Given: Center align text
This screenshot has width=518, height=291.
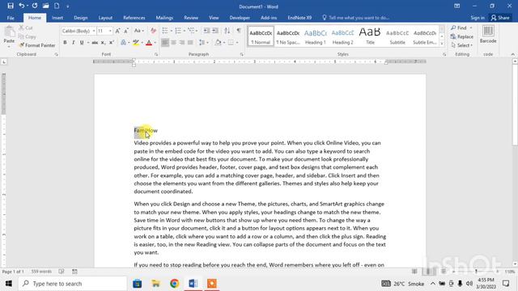Looking at the screenshot, I should click(173, 43).
